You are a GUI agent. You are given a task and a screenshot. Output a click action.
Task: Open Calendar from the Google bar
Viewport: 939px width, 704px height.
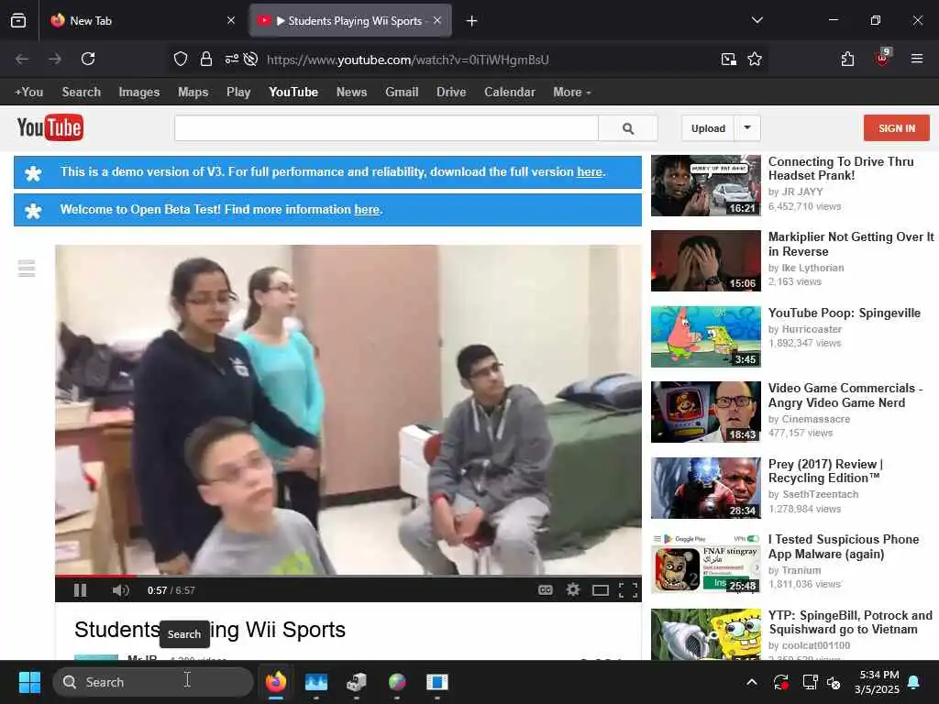coord(510,93)
